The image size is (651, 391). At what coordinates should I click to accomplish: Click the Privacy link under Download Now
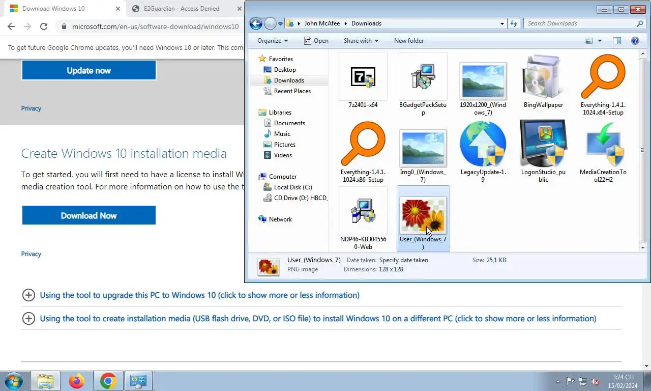pyautogui.click(x=31, y=254)
